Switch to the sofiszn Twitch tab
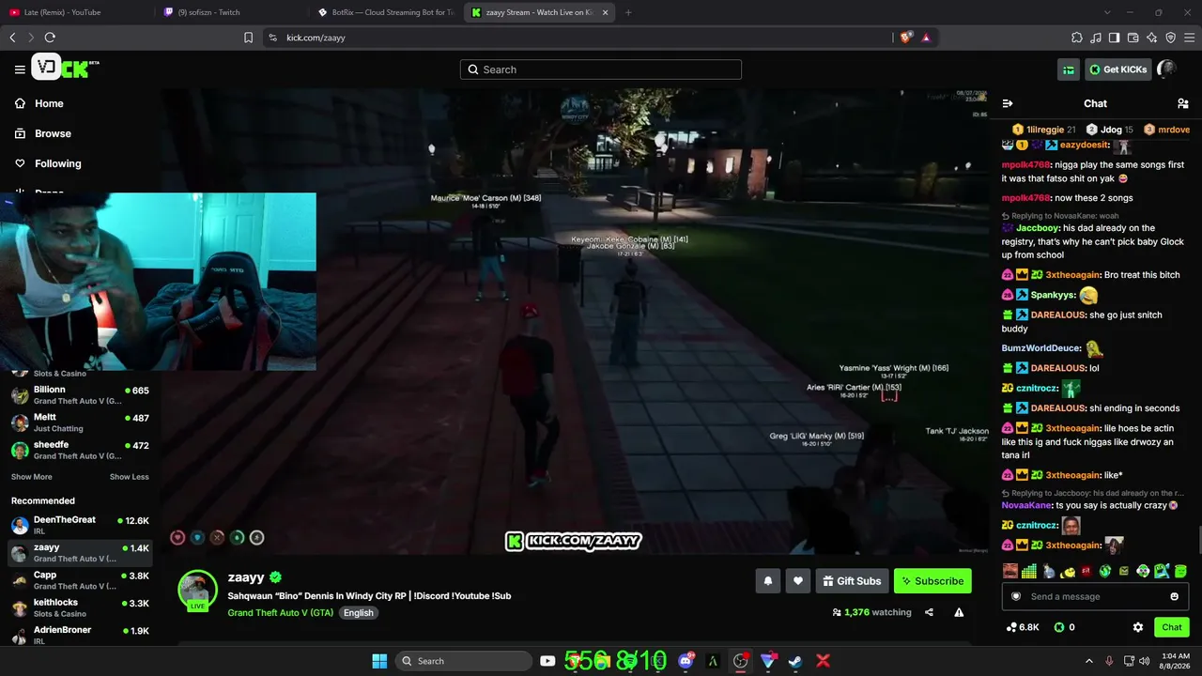This screenshot has width=1202, height=676. [x=229, y=12]
